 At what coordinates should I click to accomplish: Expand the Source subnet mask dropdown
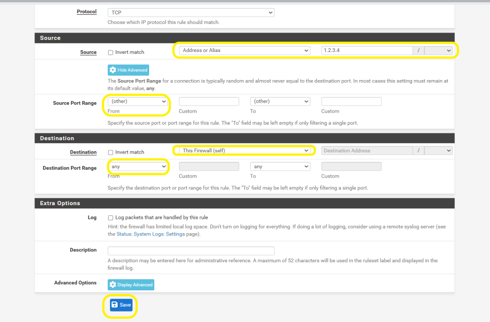point(438,51)
